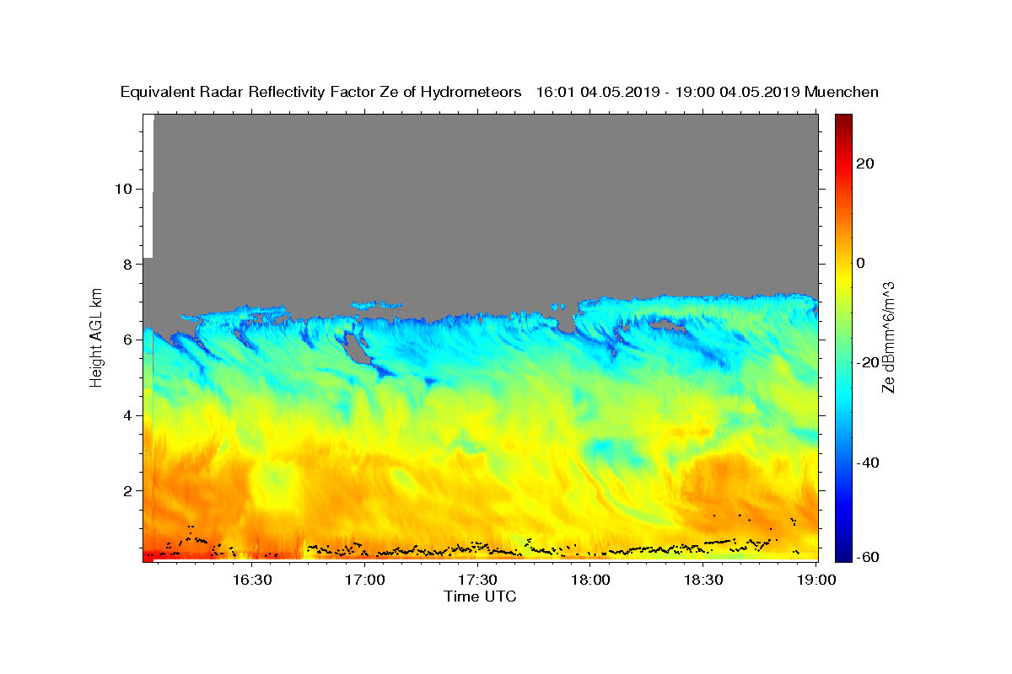Click the height axis value 6
This screenshot has width=1012, height=674.
pyautogui.click(x=127, y=340)
